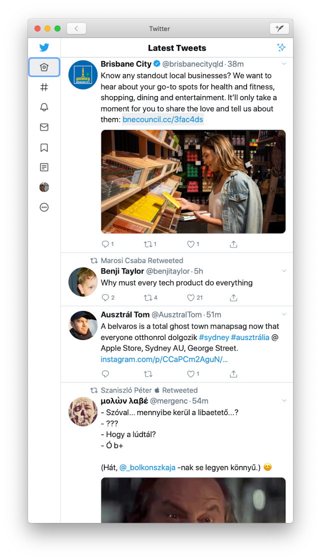Open Messages envelope icon in sidebar
The image size is (321, 560).
point(44,127)
